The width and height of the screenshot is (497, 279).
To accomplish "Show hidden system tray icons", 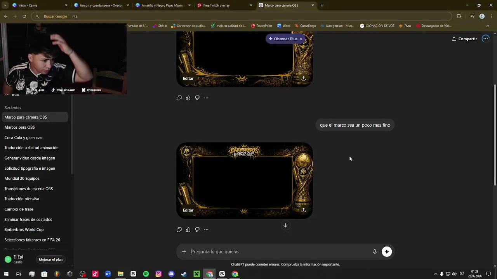I will [435, 274].
